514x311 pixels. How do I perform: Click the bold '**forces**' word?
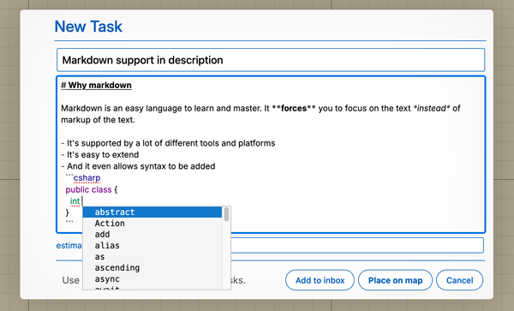[294, 108]
